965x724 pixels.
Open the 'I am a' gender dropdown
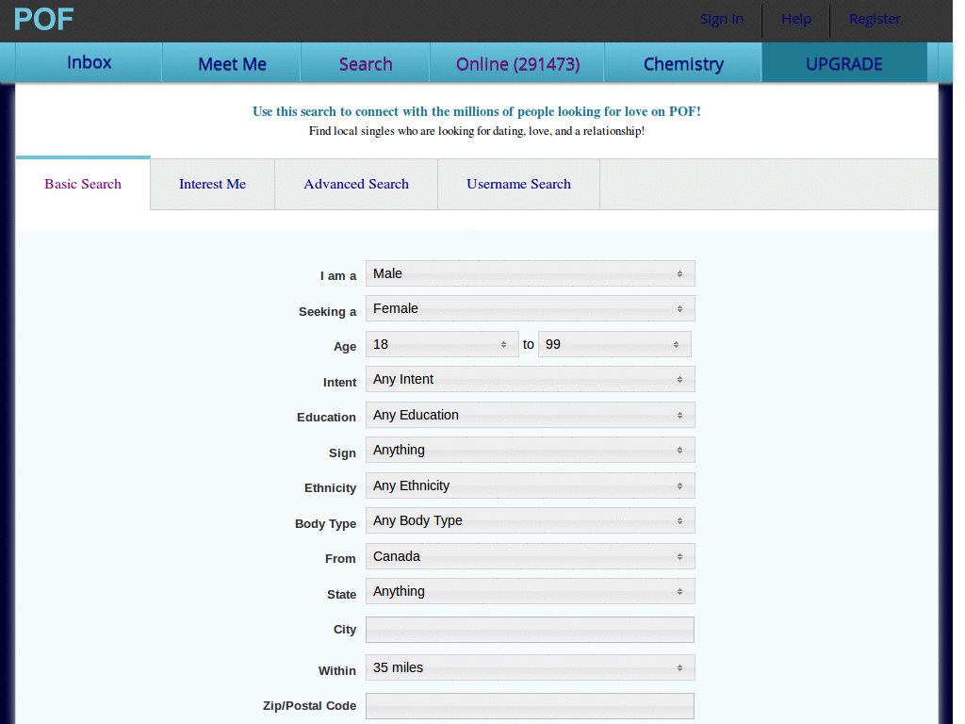(530, 272)
